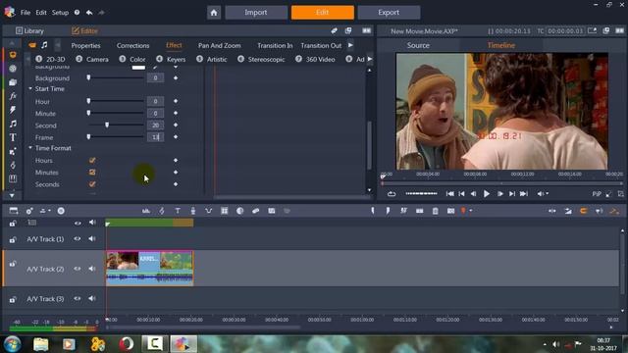Click the Title T timeline toolbar icon
This screenshot has width=628, height=353.
tap(178, 211)
